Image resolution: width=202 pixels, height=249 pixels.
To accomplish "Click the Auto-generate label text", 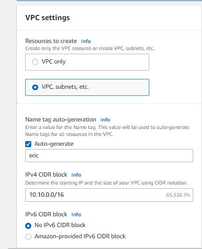I will point(54,144).
